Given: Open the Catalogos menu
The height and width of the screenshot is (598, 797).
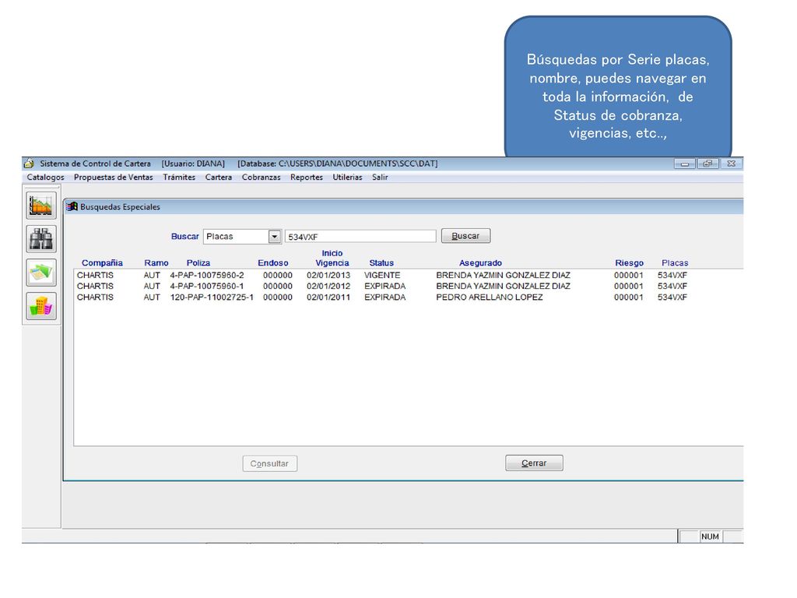Looking at the screenshot, I should click(x=45, y=177).
